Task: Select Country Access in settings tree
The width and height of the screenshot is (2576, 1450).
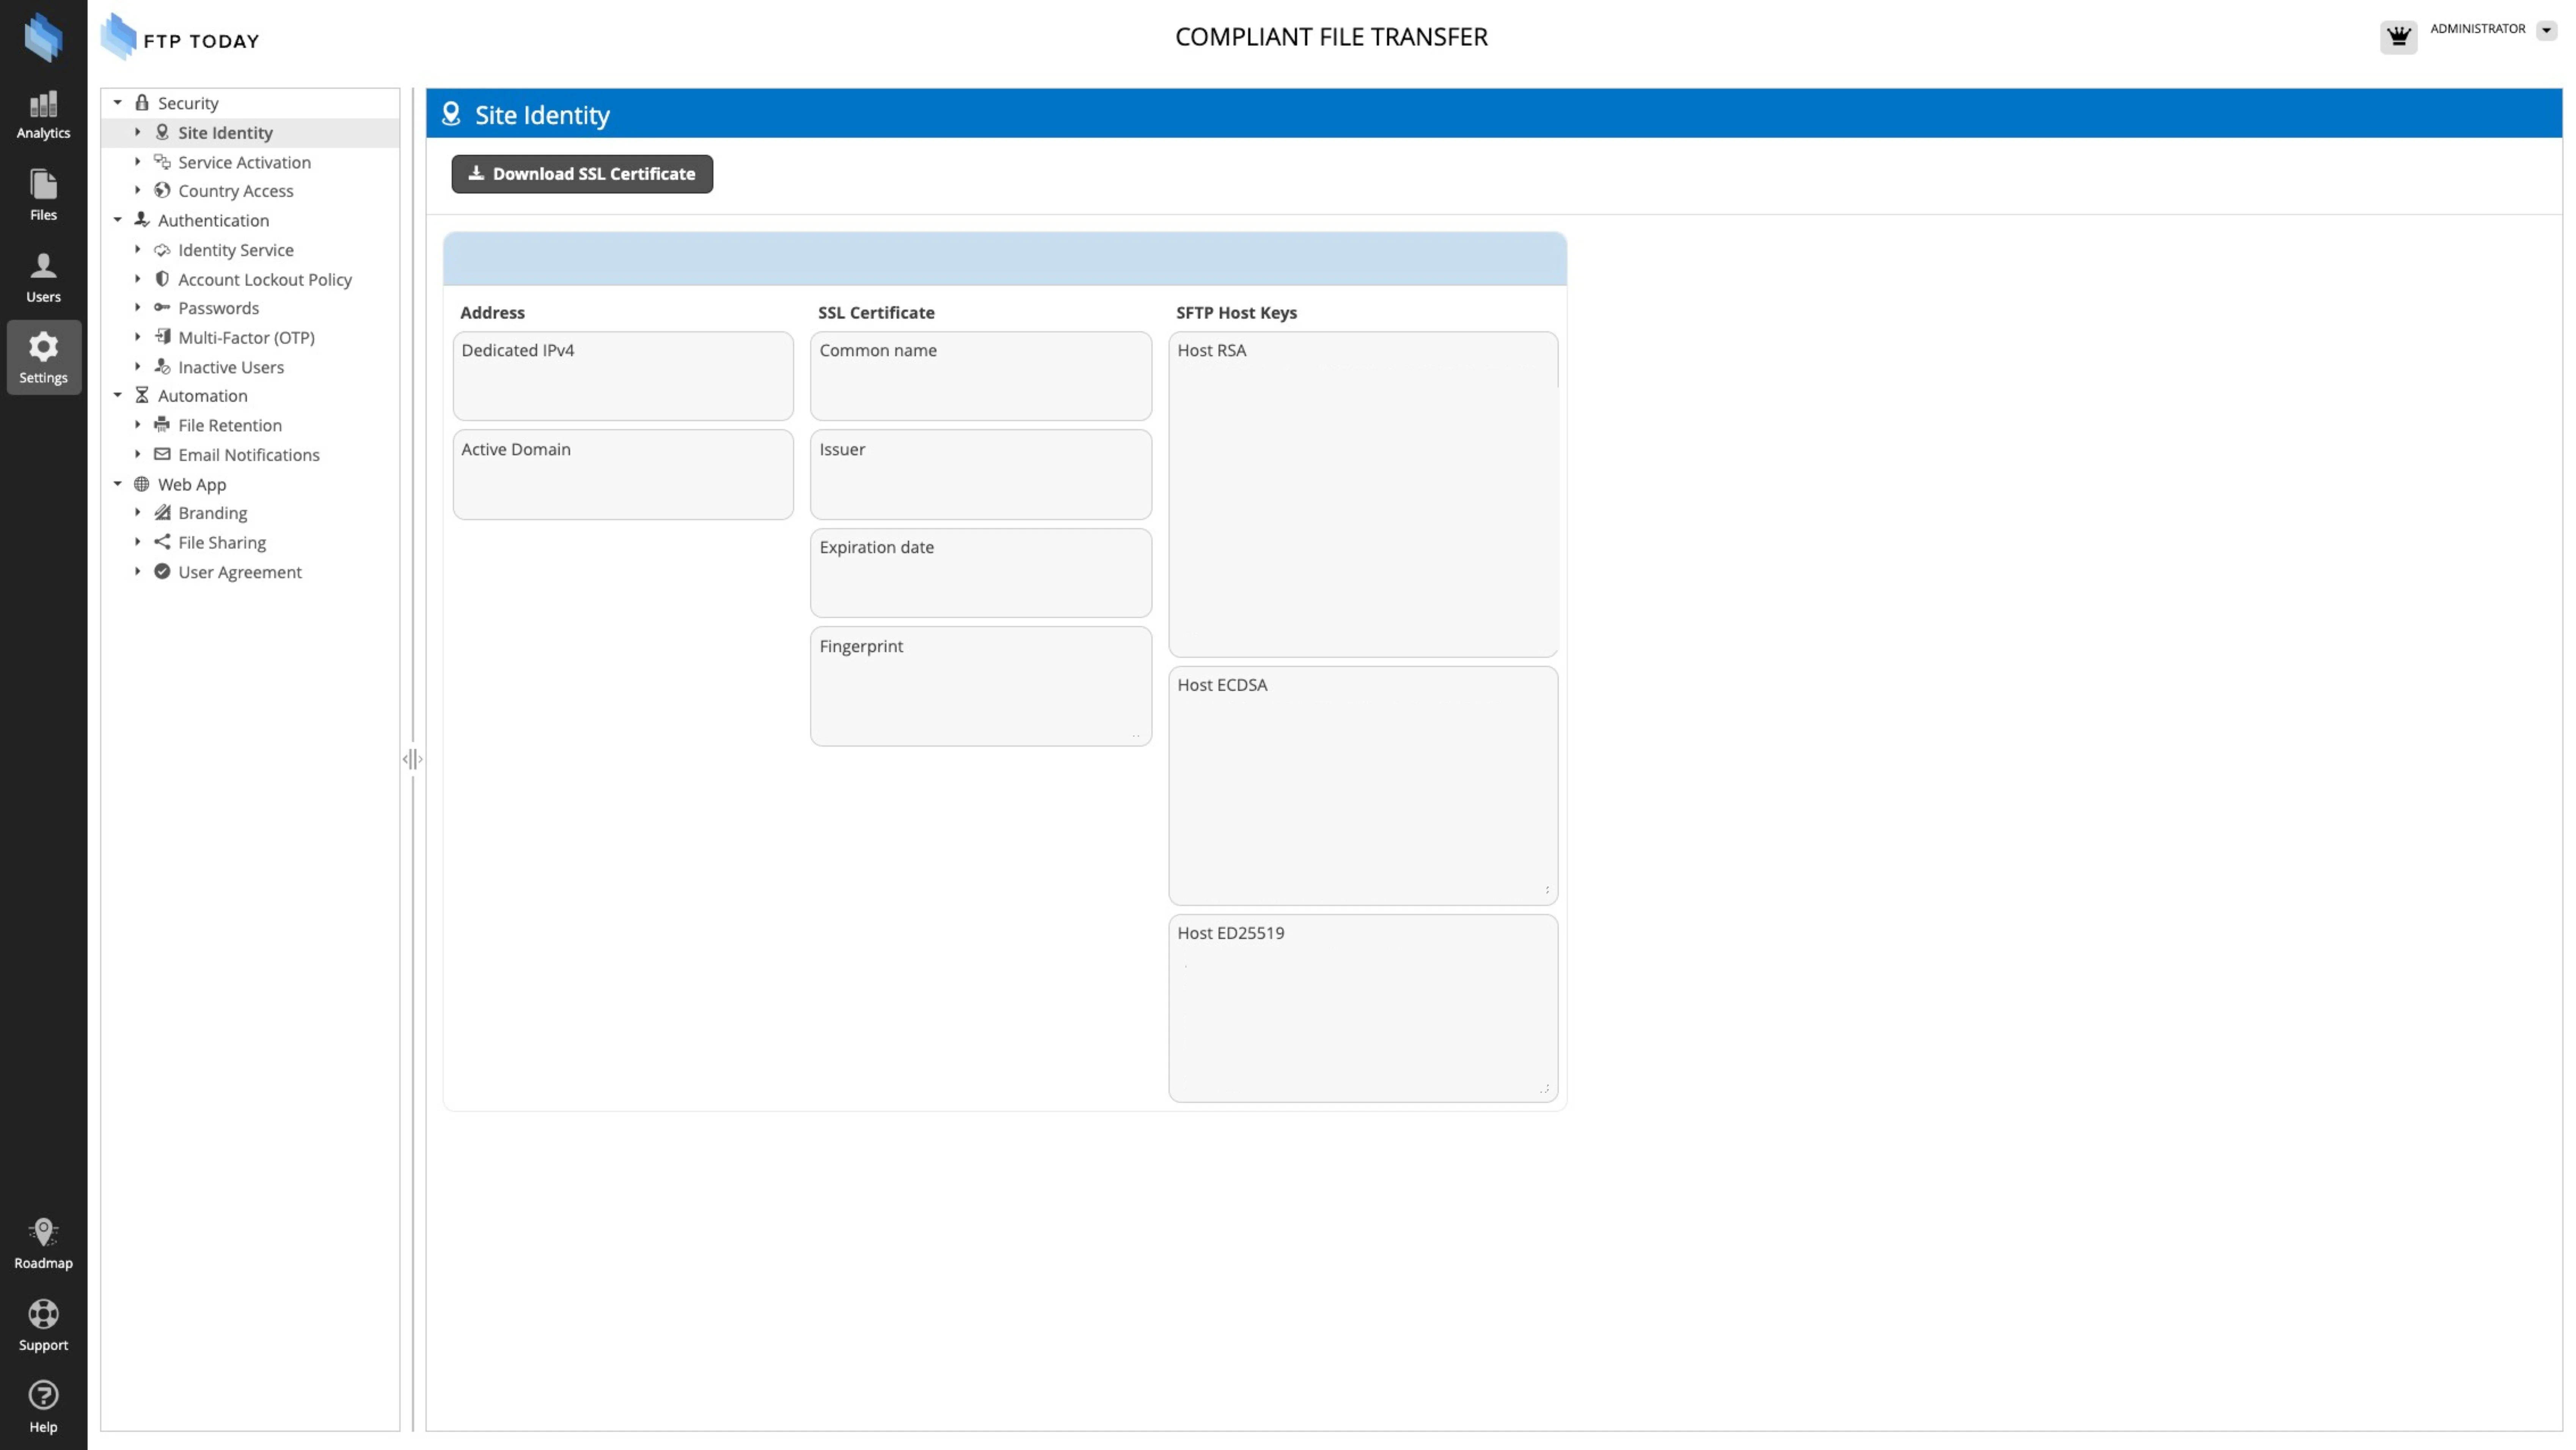Action: pos(235,191)
